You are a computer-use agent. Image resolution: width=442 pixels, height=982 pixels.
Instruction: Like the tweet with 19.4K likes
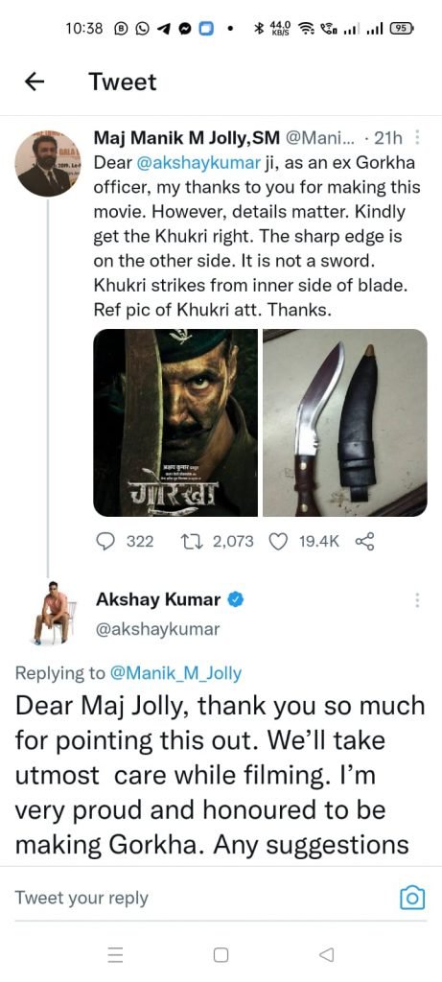point(277,541)
